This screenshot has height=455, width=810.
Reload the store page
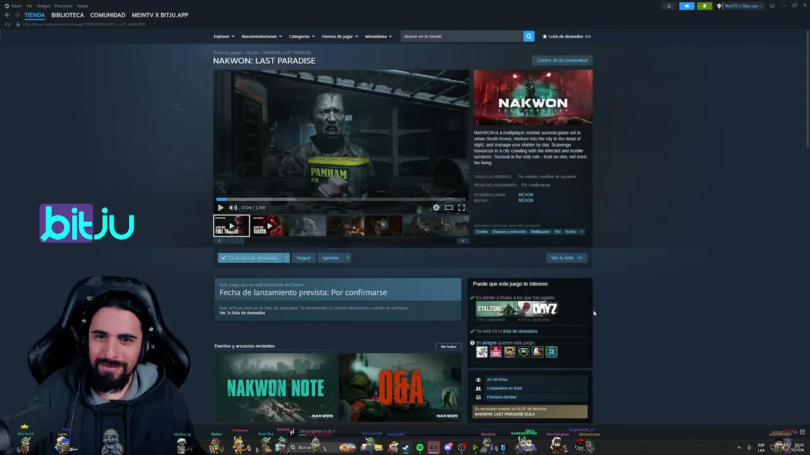(x=8, y=24)
